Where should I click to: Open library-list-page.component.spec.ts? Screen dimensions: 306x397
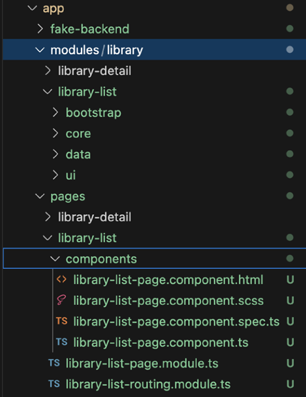176,322
